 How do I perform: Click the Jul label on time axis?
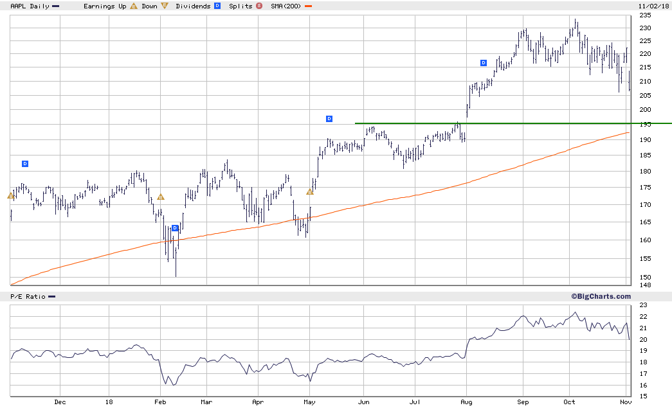(x=415, y=402)
